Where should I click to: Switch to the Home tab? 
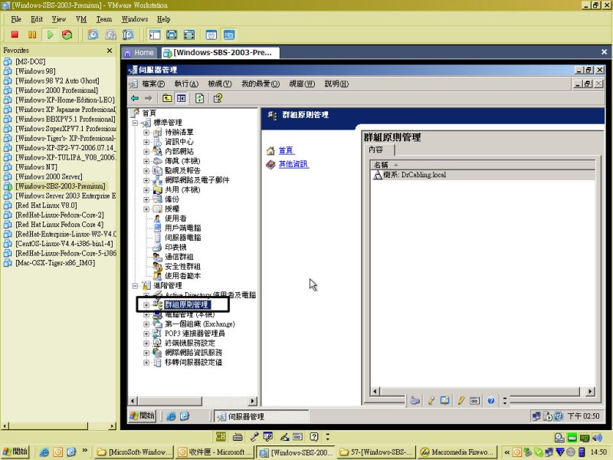click(139, 52)
